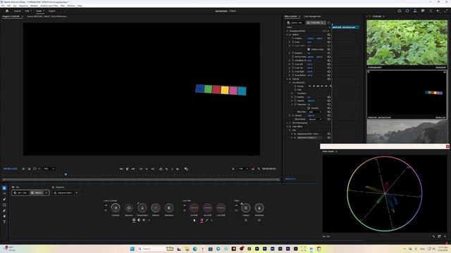Toggle the Anchor Point stopwatch
Image resolution: width=451 pixels, height=253 pixels.
pyautogui.click(x=293, y=57)
